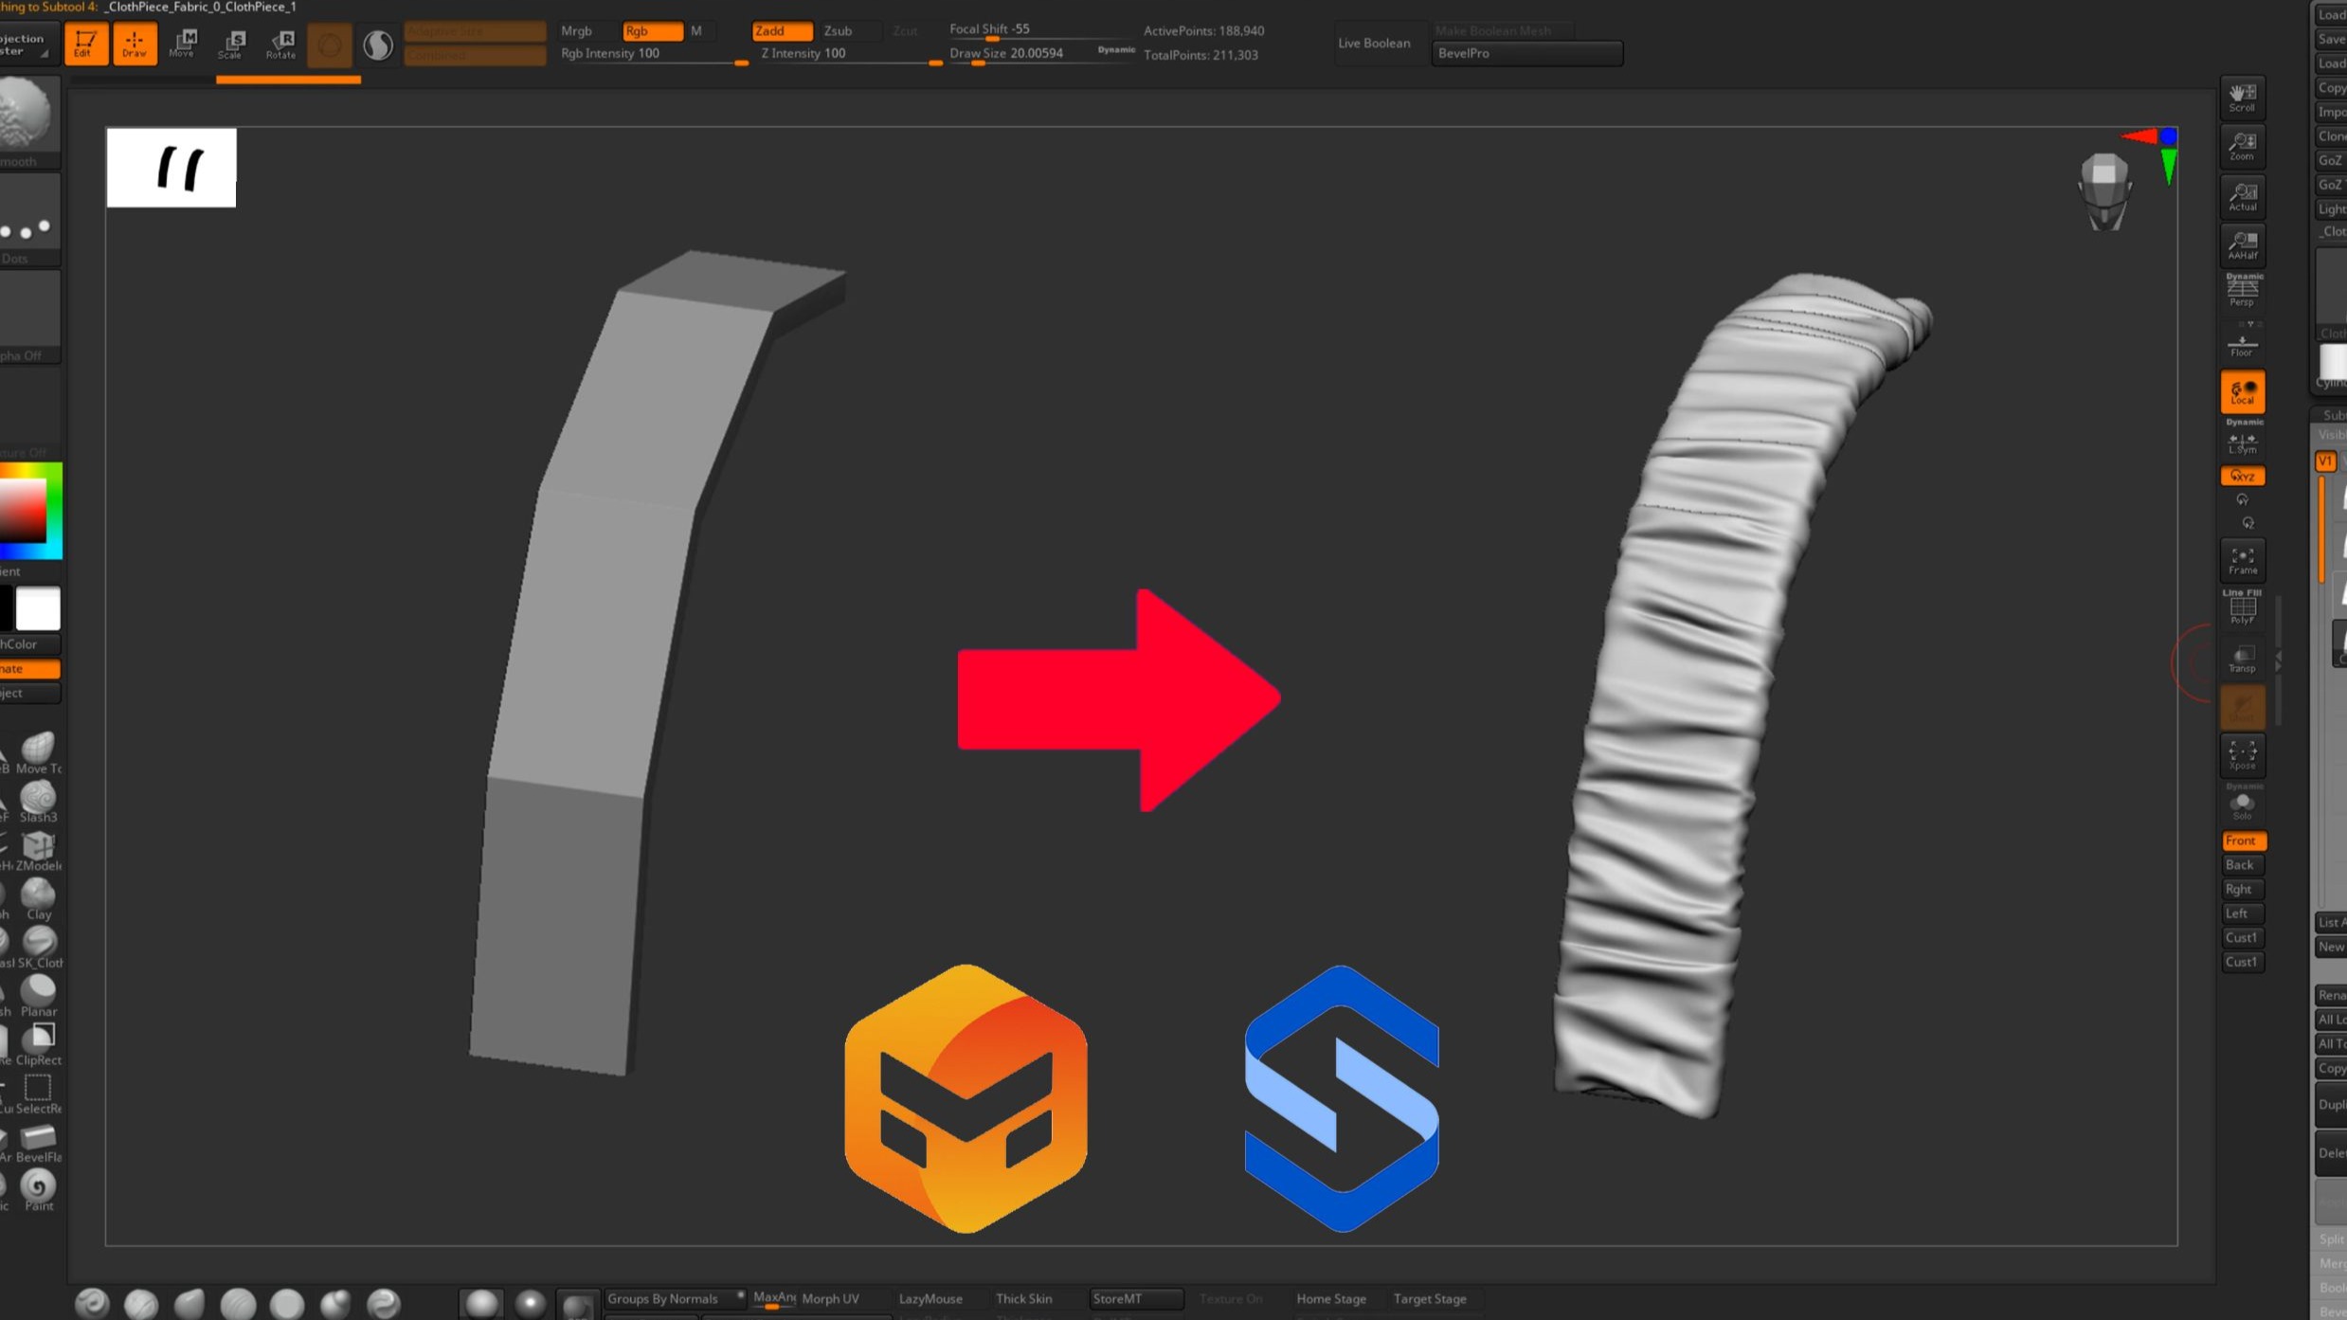
Task: Click the Frame mesh button
Action: 2242,560
